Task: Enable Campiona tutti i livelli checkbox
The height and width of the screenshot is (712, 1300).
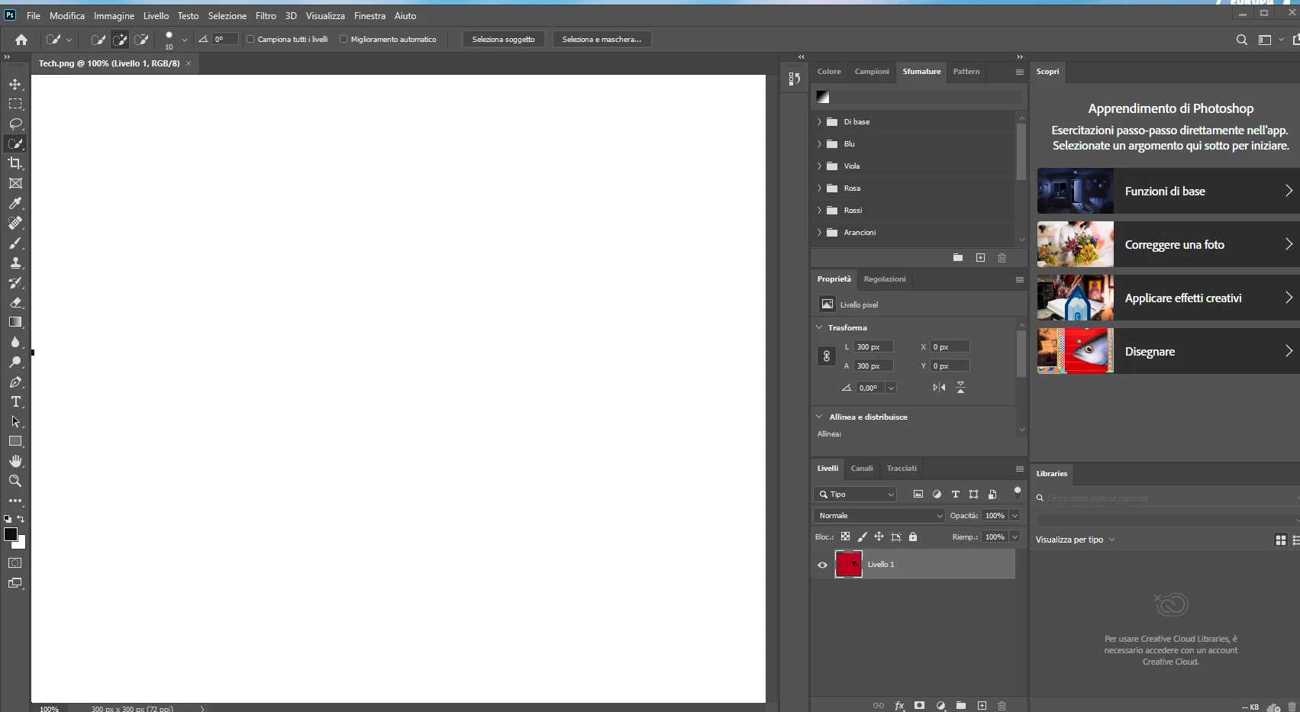Action: (x=250, y=39)
